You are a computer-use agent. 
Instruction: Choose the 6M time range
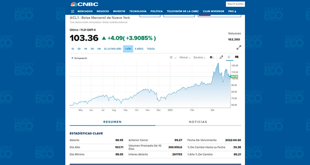coord(99,49)
